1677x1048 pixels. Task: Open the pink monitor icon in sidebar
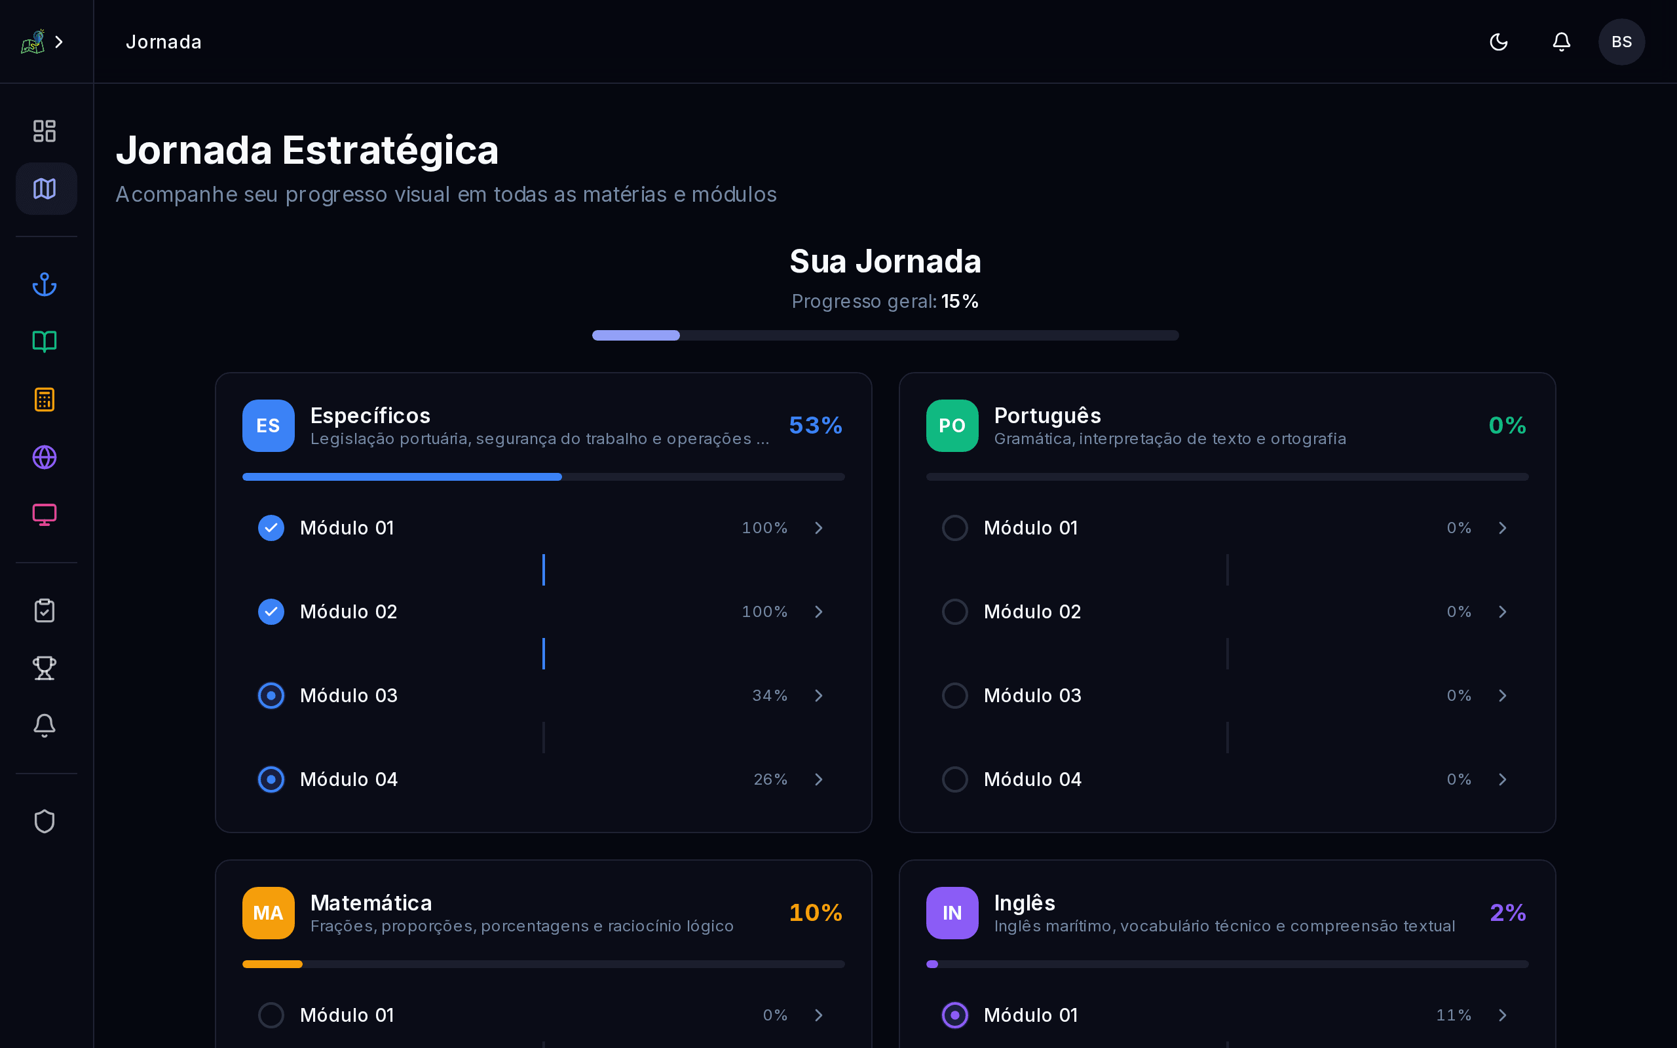45,514
